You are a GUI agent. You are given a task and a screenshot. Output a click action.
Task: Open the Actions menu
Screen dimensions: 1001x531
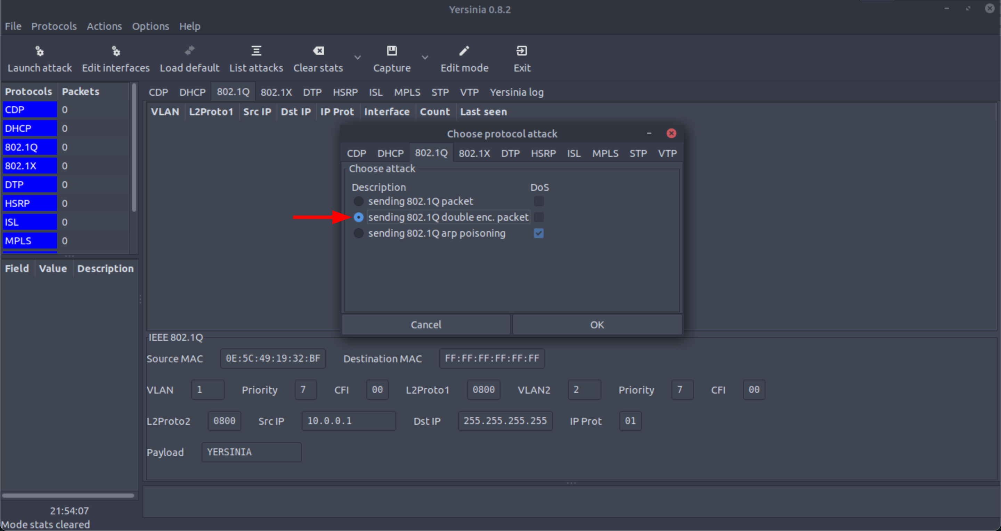(x=104, y=26)
